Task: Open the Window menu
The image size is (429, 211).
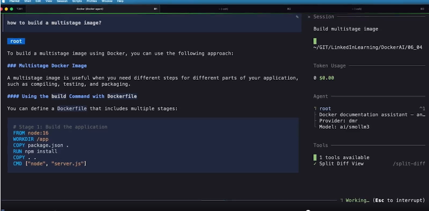Action: pos(107,2)
